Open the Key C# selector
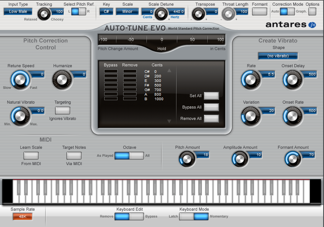The image size is (324, 227). pyautogui.click(x=106, y=11)
